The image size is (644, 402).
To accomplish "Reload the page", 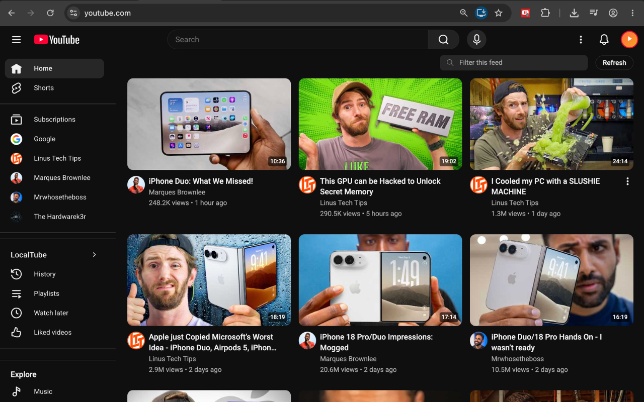I will pyautogui.click(x=50, y=13).
